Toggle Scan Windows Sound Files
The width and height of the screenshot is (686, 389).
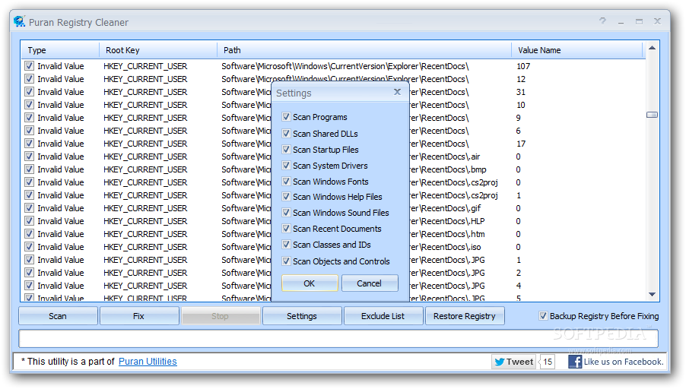[x=286, y=213]
